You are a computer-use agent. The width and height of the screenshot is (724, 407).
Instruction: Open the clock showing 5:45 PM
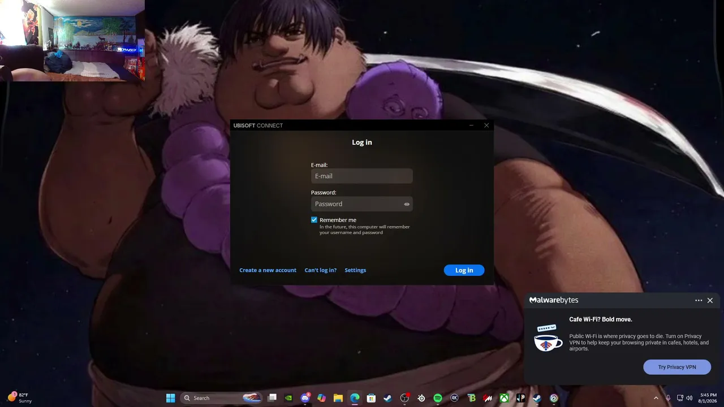pyautogui.click(x=708, y=398)
